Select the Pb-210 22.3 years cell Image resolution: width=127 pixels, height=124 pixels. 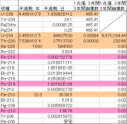pyautogui.click(x=31, y=95)
